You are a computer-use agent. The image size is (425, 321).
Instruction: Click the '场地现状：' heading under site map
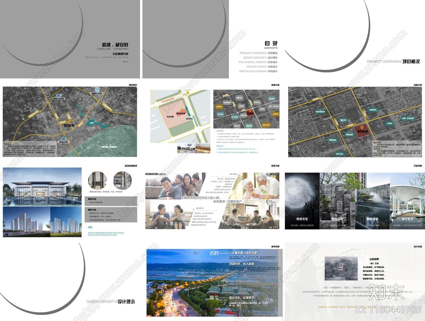point(220,131)
